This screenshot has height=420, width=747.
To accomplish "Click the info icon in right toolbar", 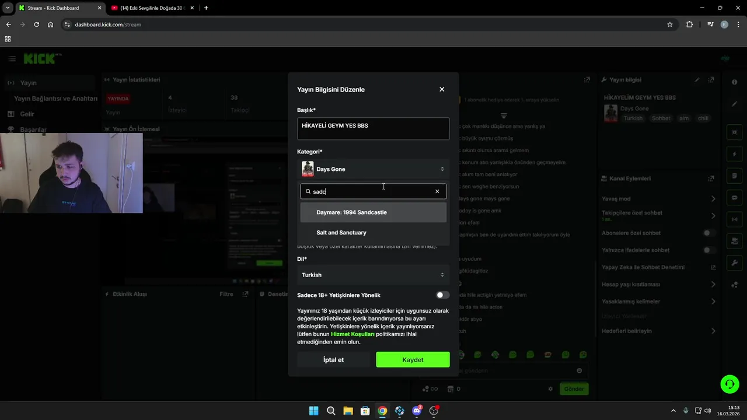I will coord(734,82).
